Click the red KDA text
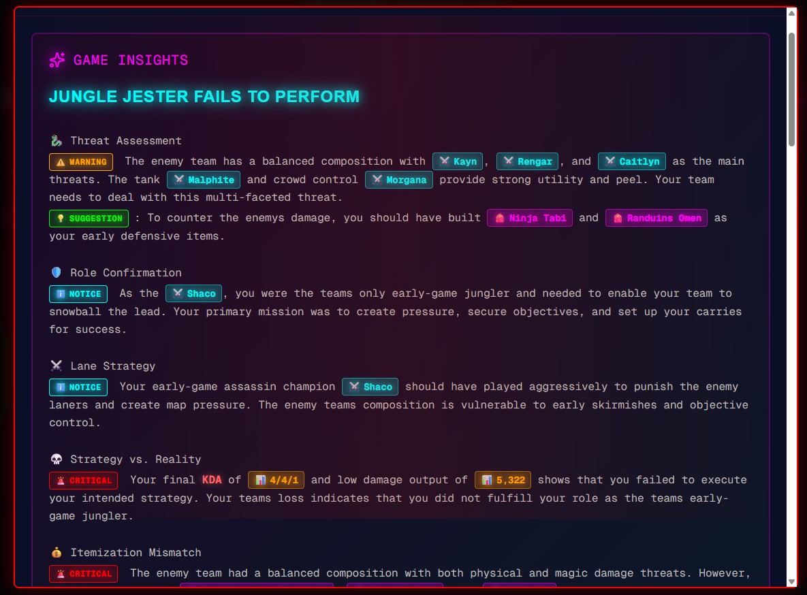The height and width of the screenshot is (595, 807). (x=212, y=480)
